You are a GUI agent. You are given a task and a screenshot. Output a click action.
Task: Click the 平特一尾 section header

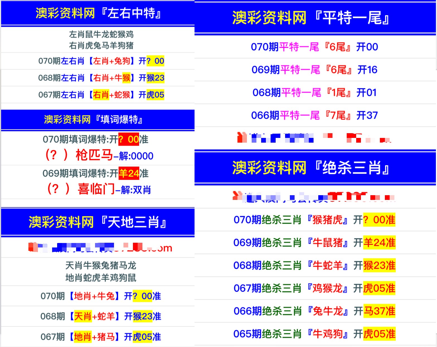pyautogui.click(x=311, y=18)
